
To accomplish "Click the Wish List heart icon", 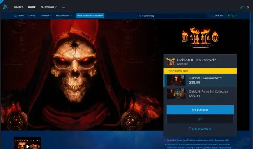I will pos(213,16).
